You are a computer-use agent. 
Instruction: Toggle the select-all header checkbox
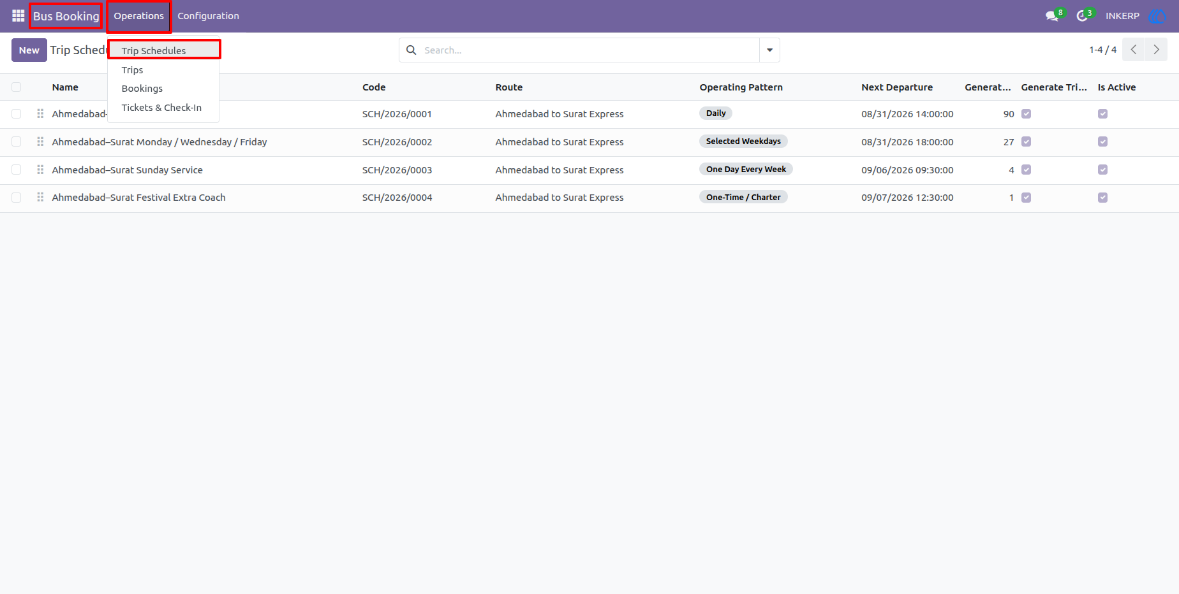pyautogui.click(x=17, y=87)
